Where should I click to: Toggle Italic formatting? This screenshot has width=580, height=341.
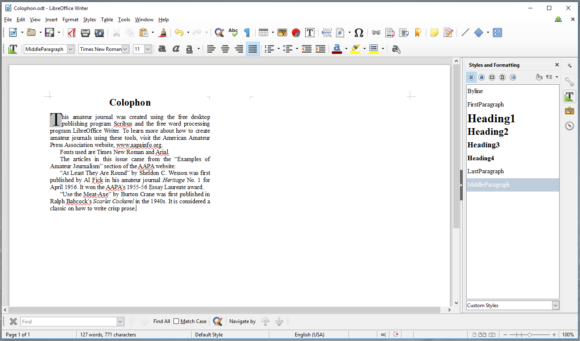click(176, 49)
